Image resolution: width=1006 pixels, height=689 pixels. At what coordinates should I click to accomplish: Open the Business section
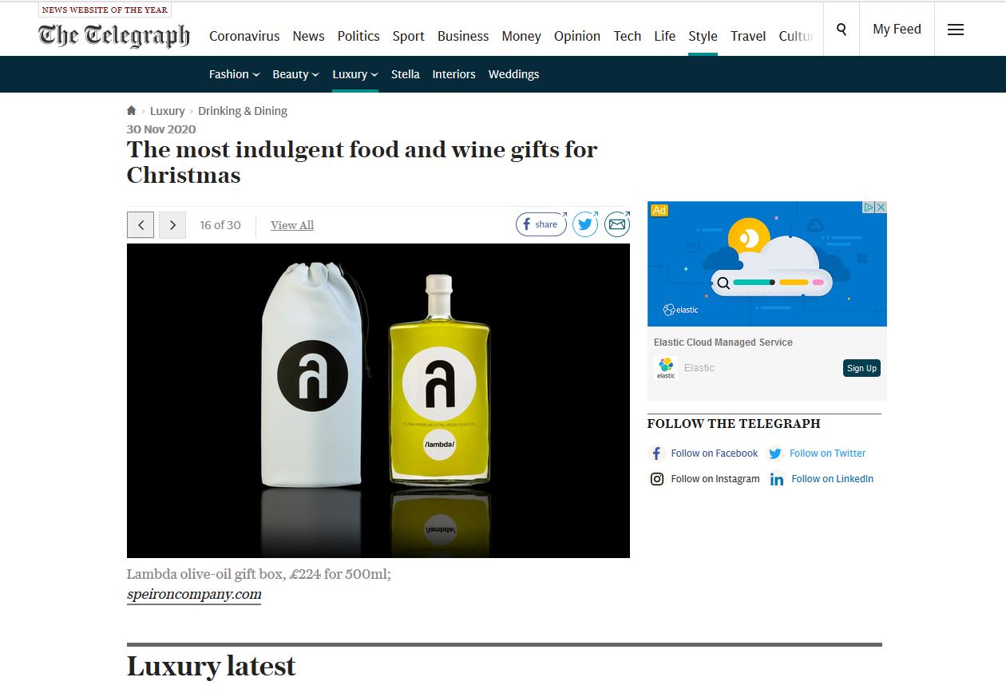click(463, 36)
